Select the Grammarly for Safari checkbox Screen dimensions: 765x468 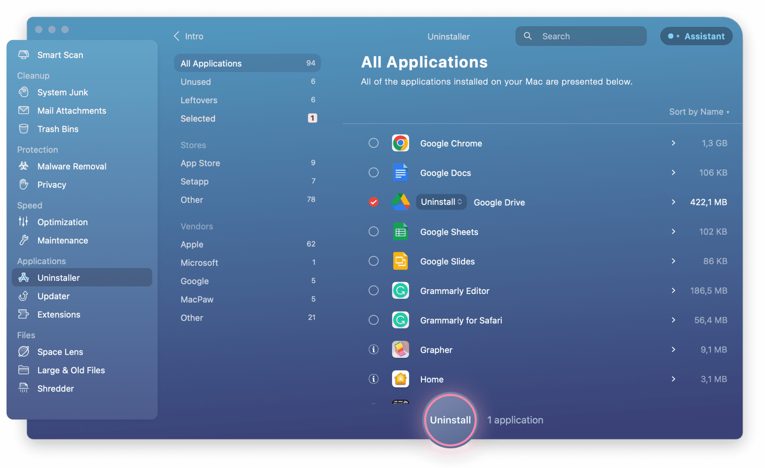373,320
